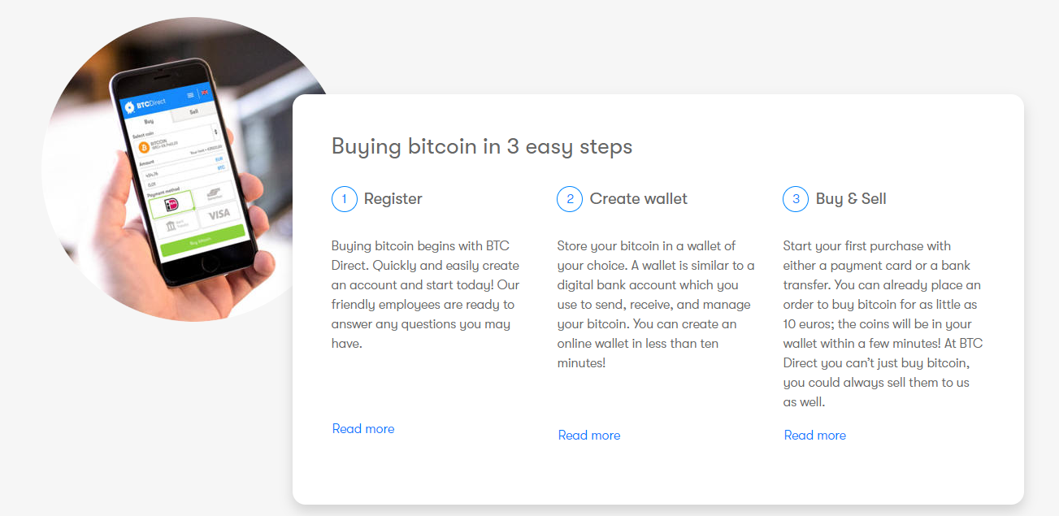Open Read more under Register

[363, 429]
